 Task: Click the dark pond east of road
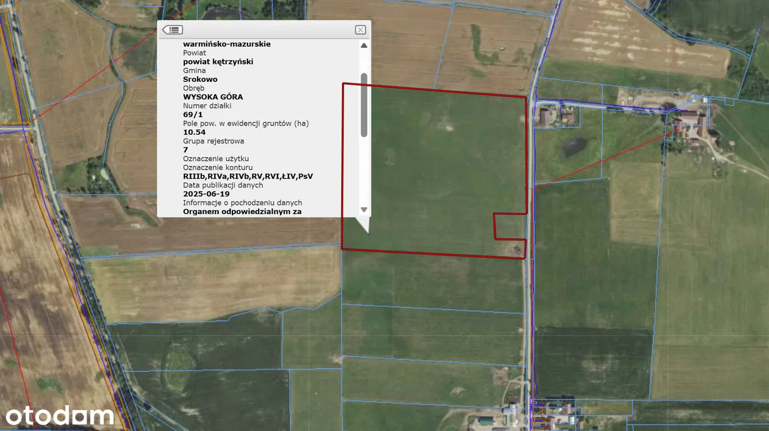[573, 147]
